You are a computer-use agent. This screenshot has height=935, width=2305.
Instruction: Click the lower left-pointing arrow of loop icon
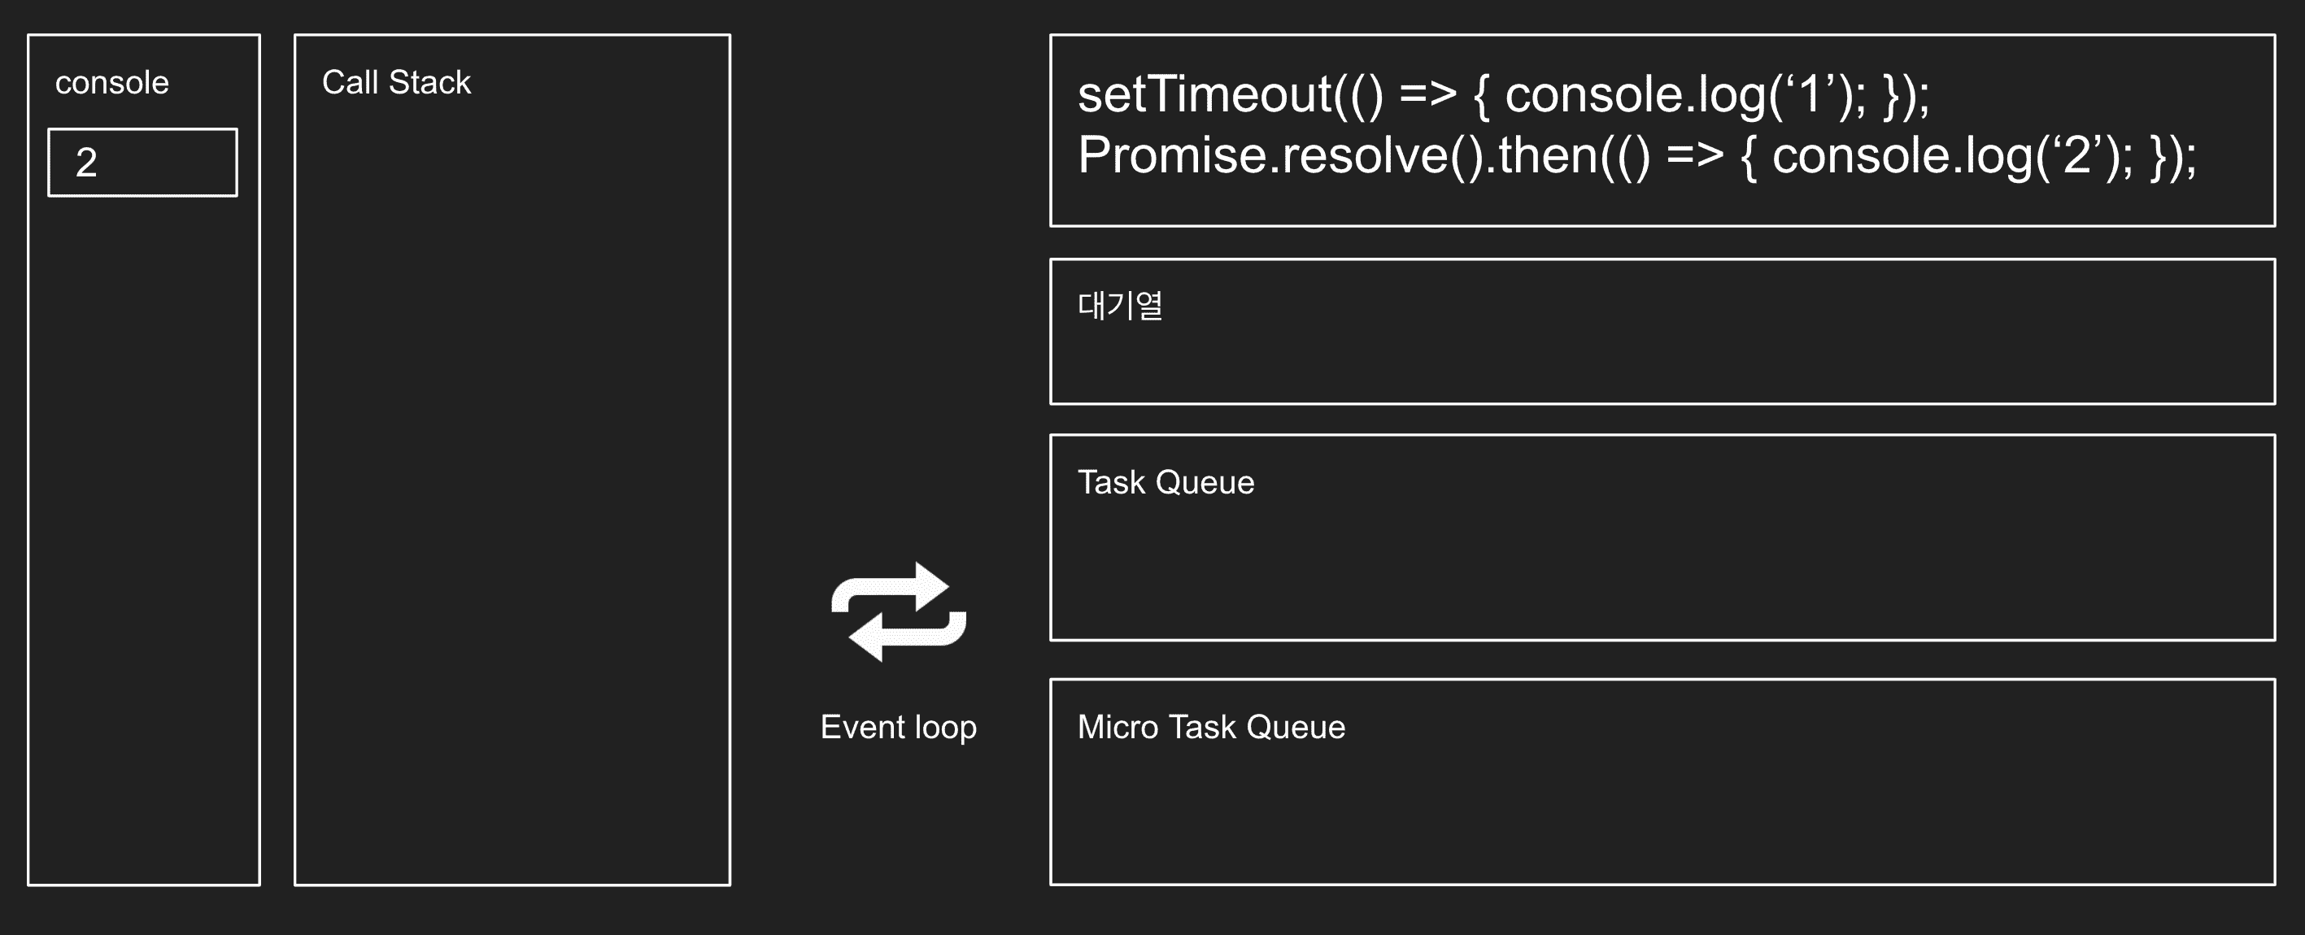[x=902, y=635]
